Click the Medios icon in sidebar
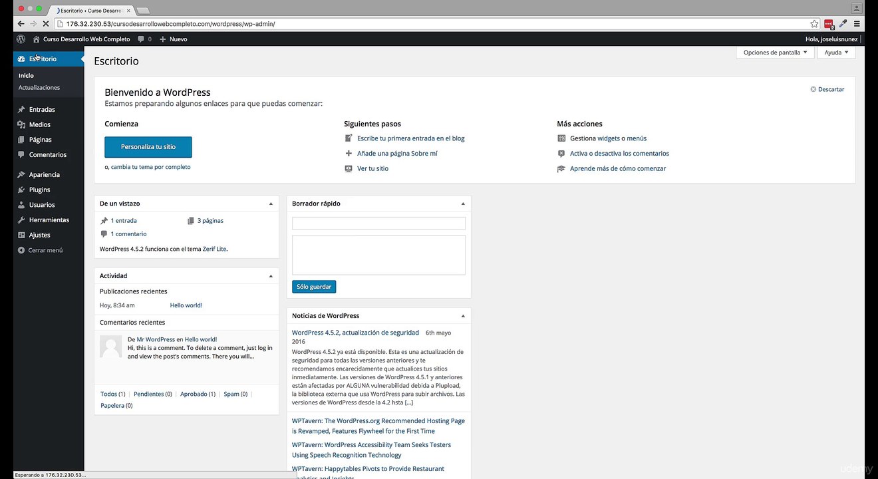 point(21,124)
